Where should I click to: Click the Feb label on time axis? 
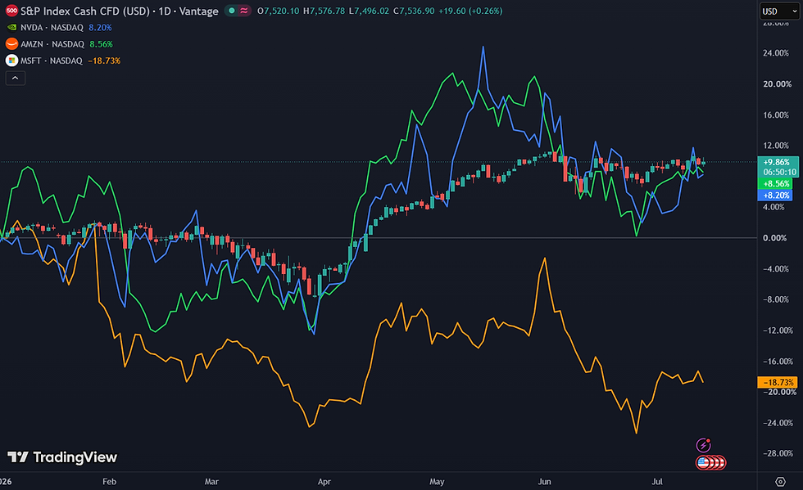tap(109, 482)
